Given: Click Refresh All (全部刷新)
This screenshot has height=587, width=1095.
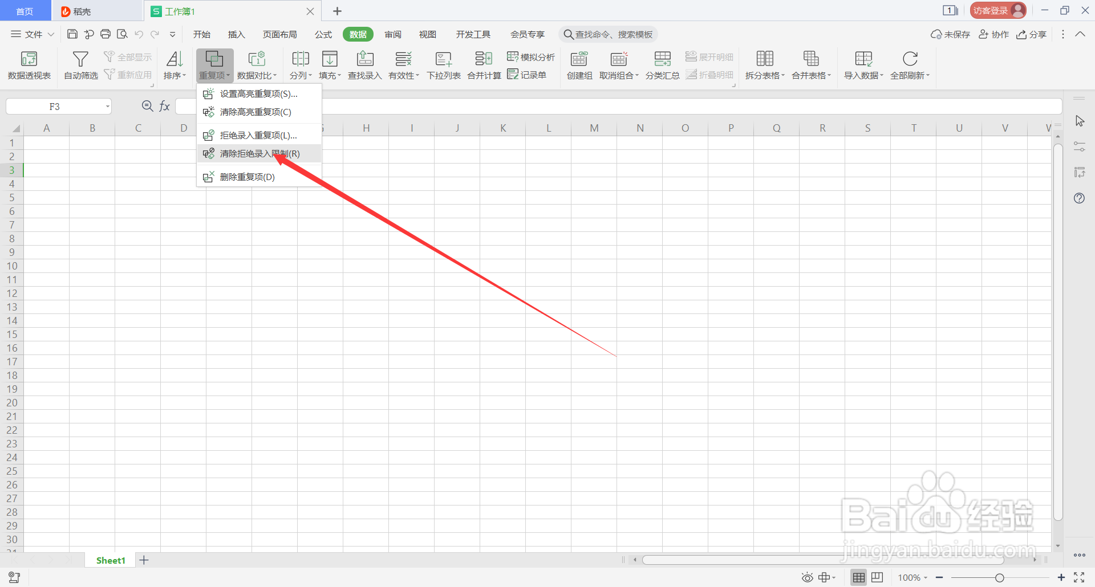Looking at the screenshot, I should 910,66.
